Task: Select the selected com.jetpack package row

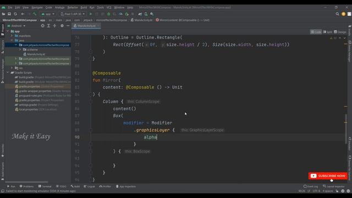Action: coord(38,45)
